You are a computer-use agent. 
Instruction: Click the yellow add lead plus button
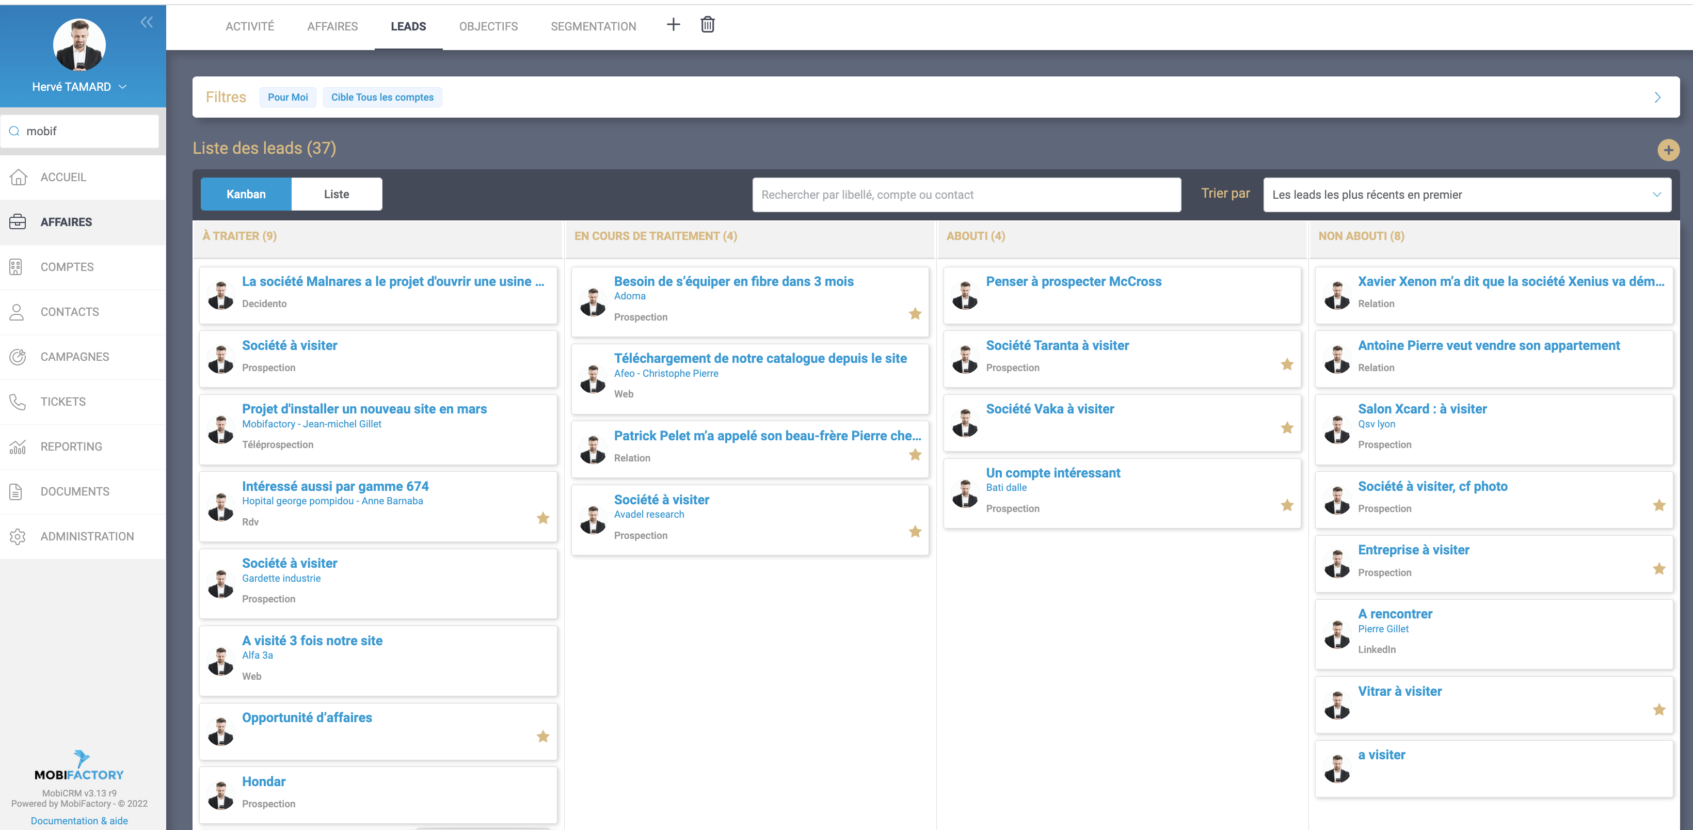point(1667,150)
